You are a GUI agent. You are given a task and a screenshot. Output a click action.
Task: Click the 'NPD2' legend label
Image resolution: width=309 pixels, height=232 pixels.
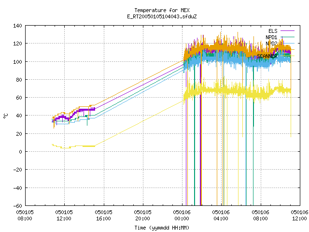click(271, 43)
